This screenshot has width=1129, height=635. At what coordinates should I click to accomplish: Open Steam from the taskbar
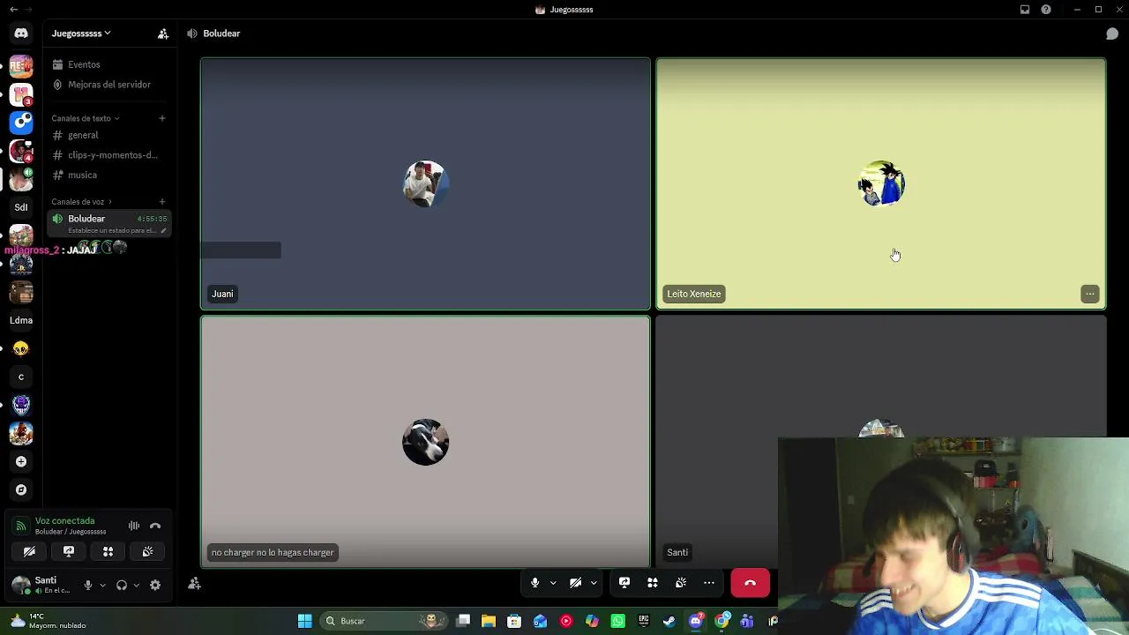[669, 621]
